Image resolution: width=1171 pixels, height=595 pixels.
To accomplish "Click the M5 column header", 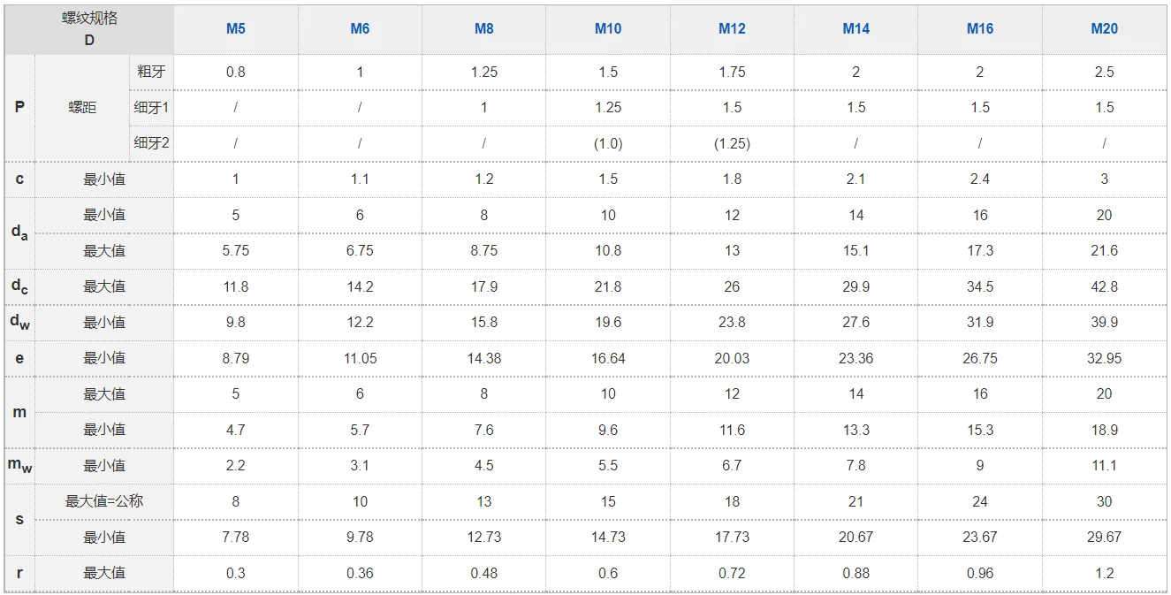I will coord(236,28).
